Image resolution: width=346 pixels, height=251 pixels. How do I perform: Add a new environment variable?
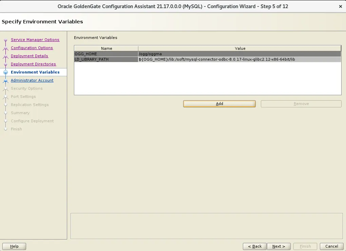(219, 104)
